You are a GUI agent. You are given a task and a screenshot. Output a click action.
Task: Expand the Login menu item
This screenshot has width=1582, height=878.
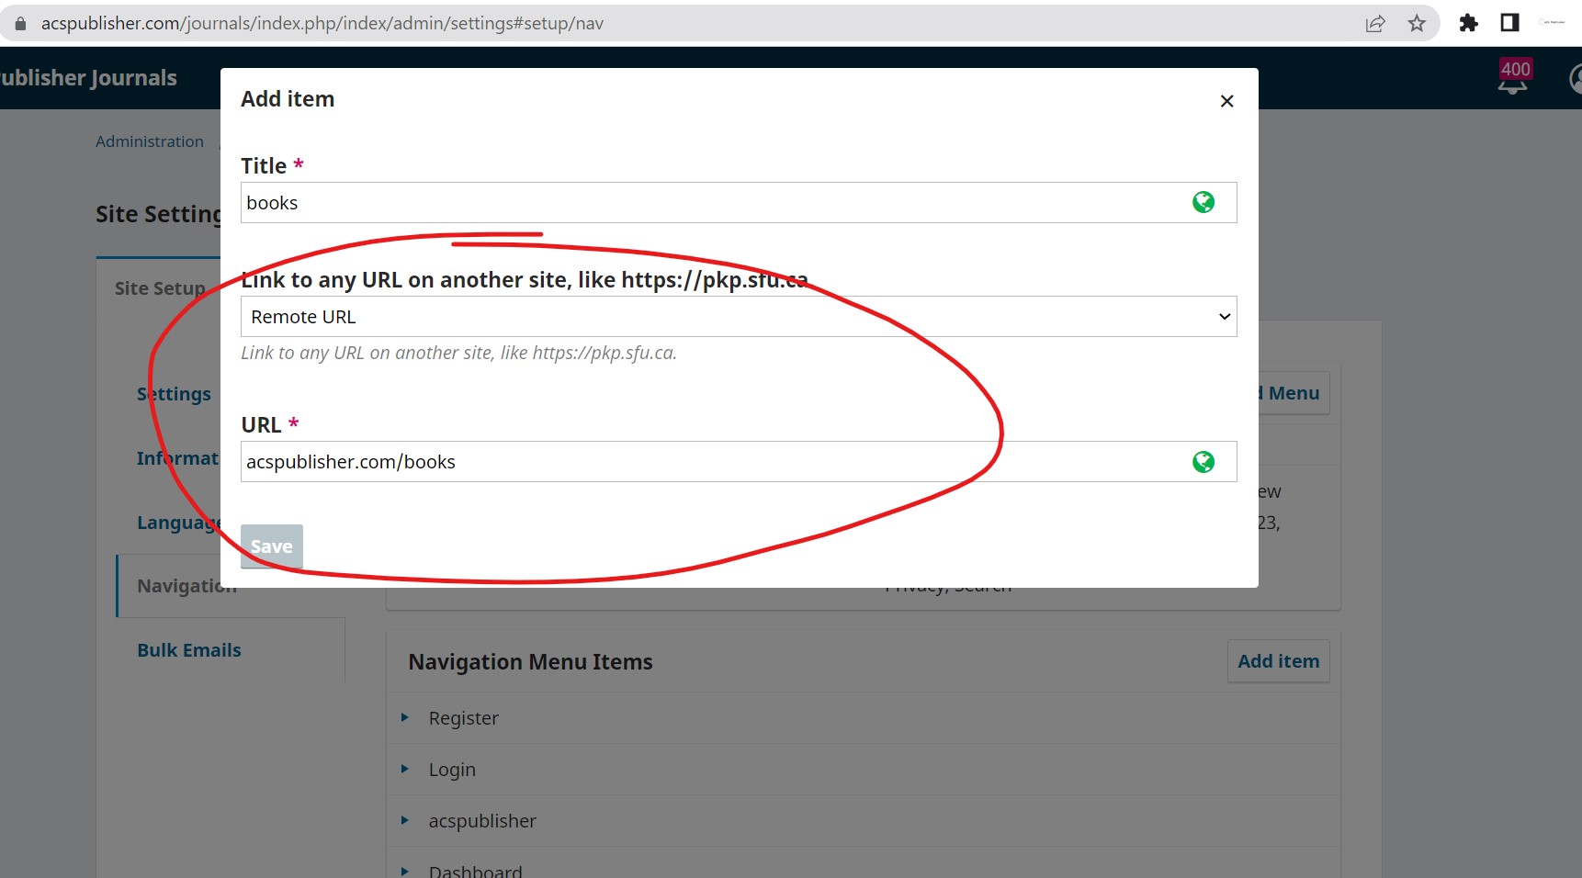(404, 769)
